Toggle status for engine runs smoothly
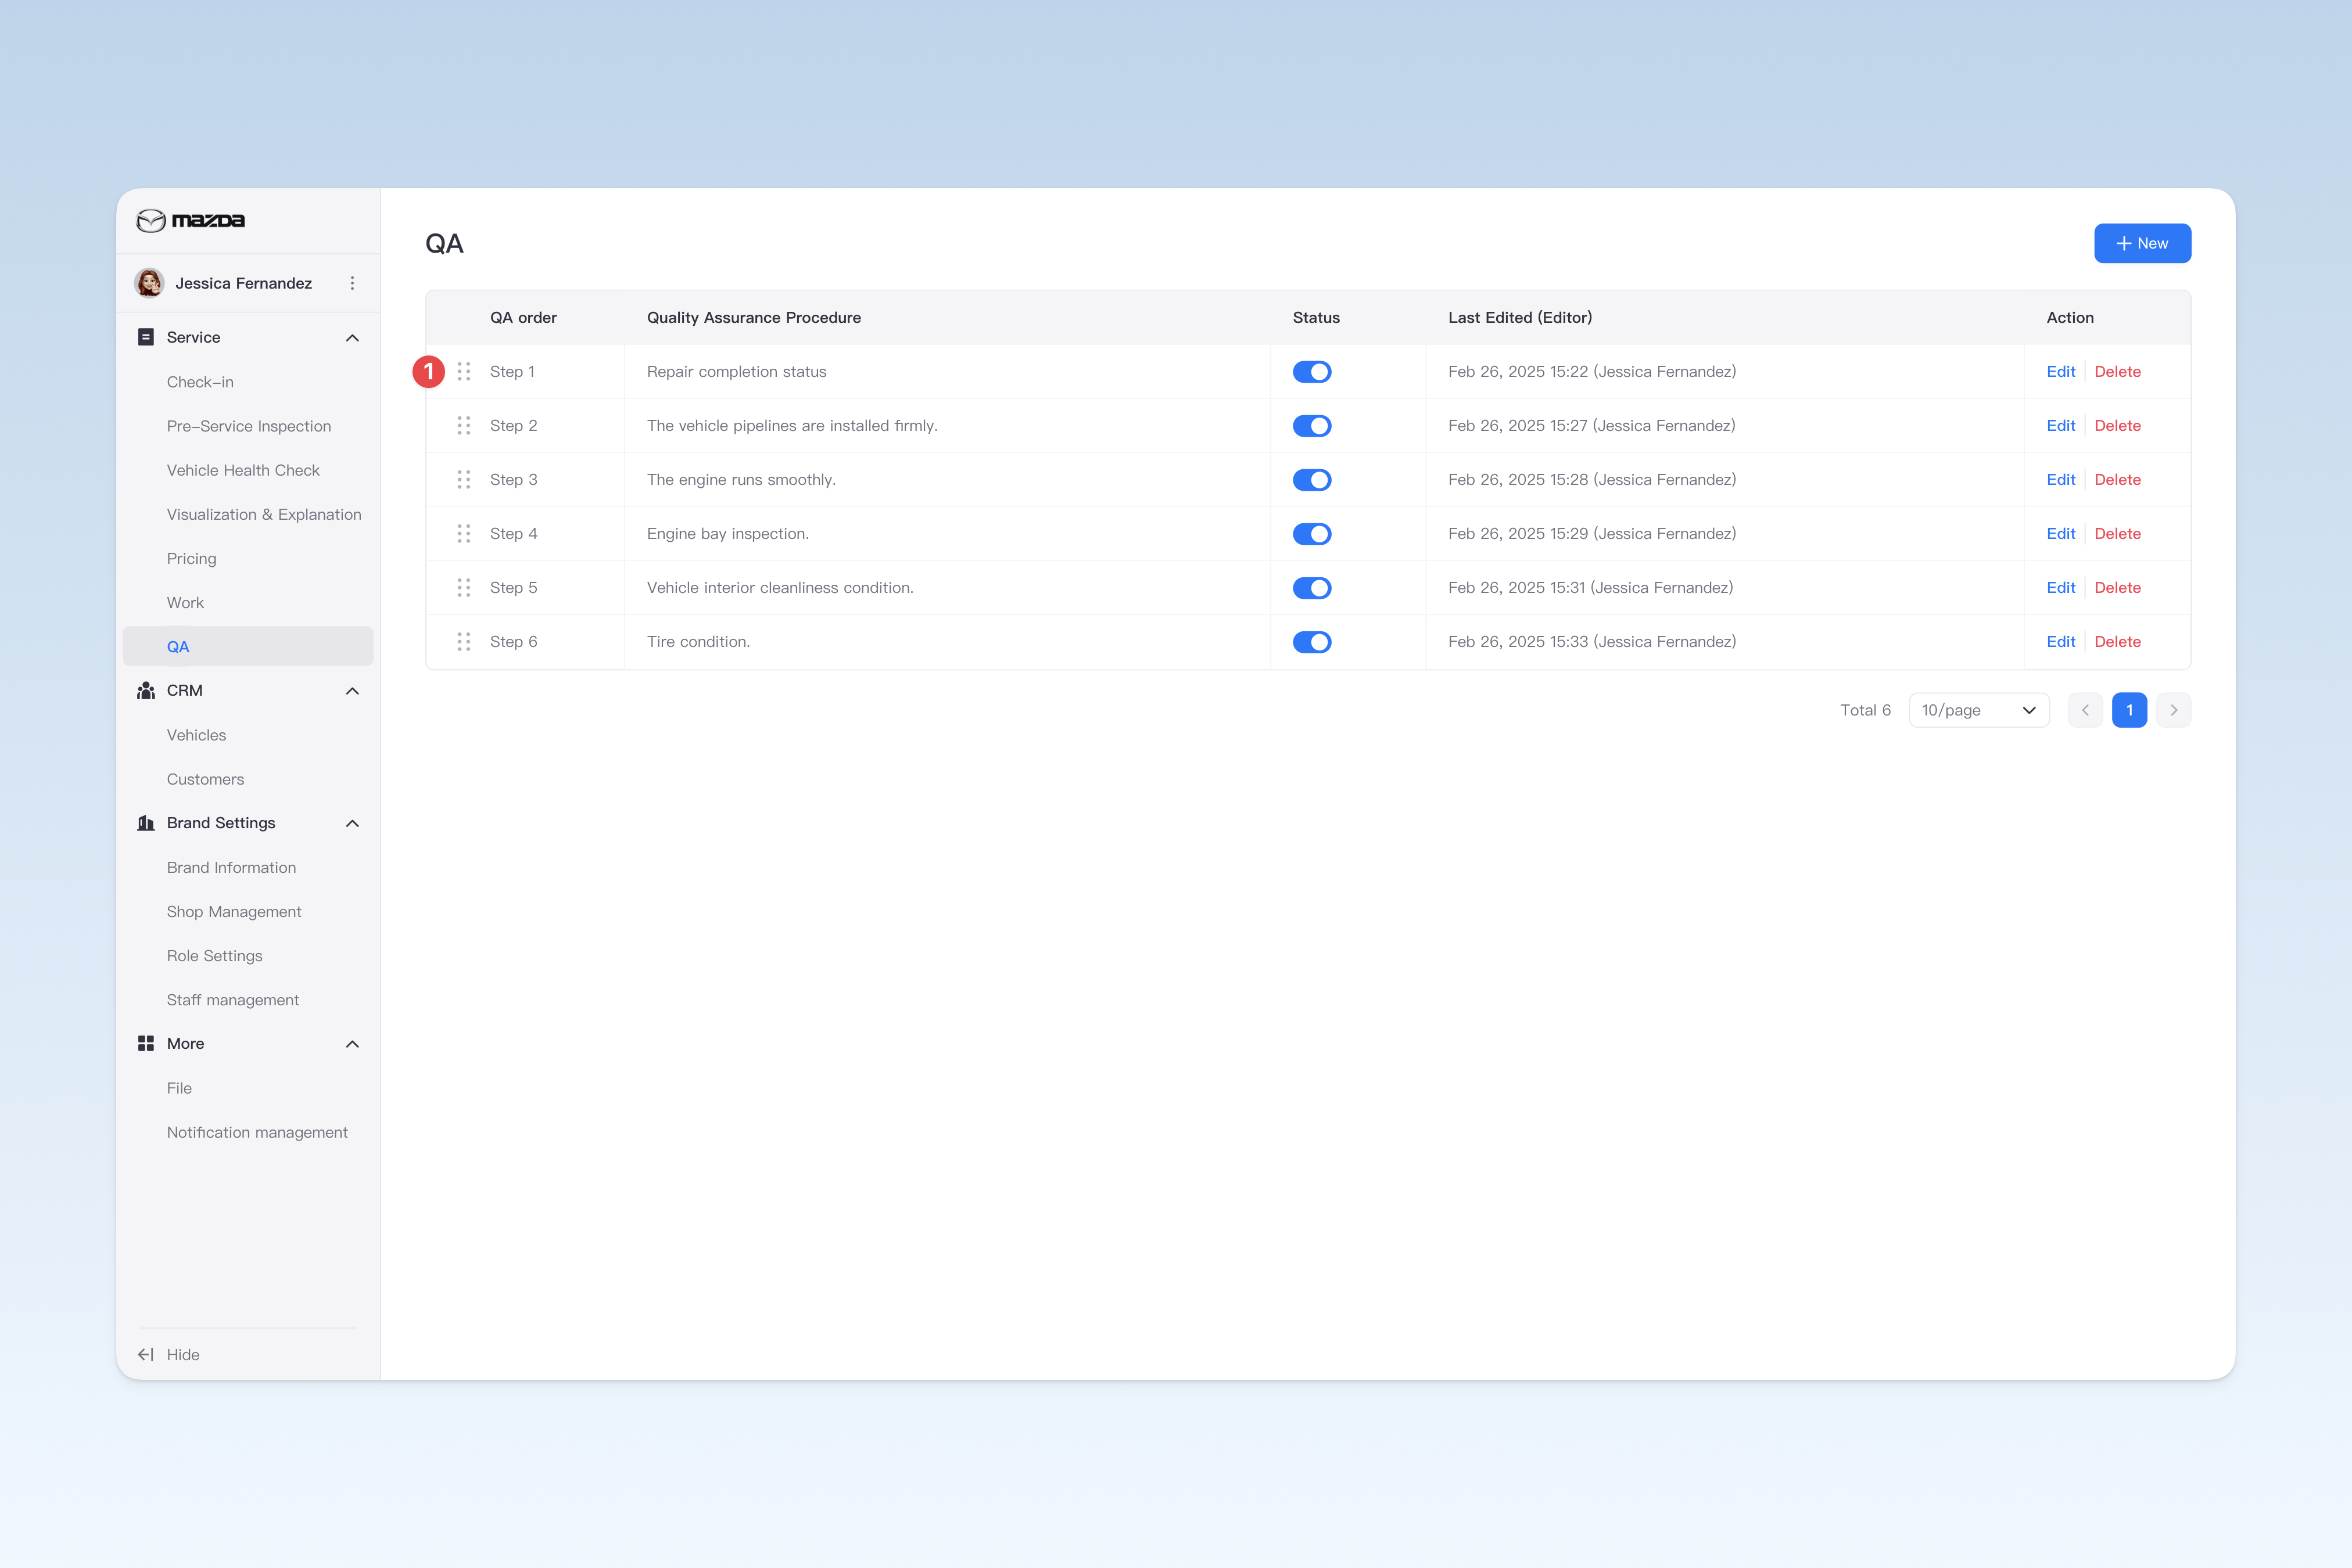 click(1311, 480)
